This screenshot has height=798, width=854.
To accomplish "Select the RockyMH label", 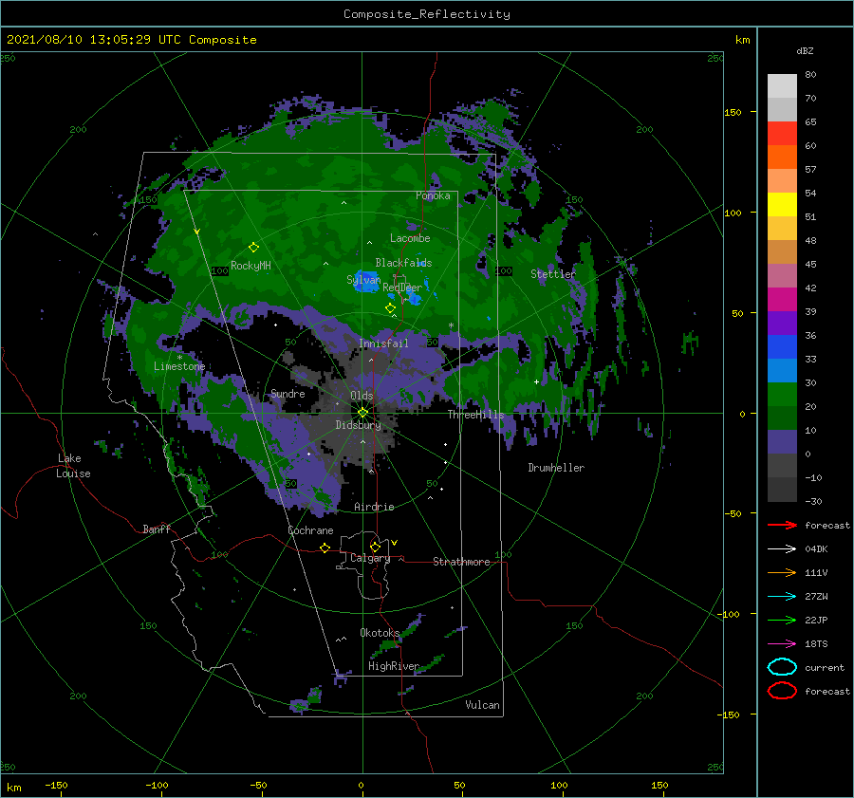I will point(251,266).
